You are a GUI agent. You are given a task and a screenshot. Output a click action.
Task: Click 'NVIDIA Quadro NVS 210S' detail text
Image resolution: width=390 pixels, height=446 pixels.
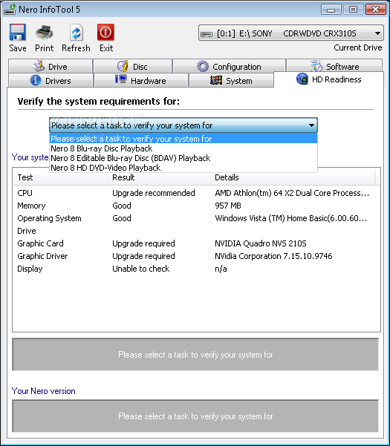point(261,243)
